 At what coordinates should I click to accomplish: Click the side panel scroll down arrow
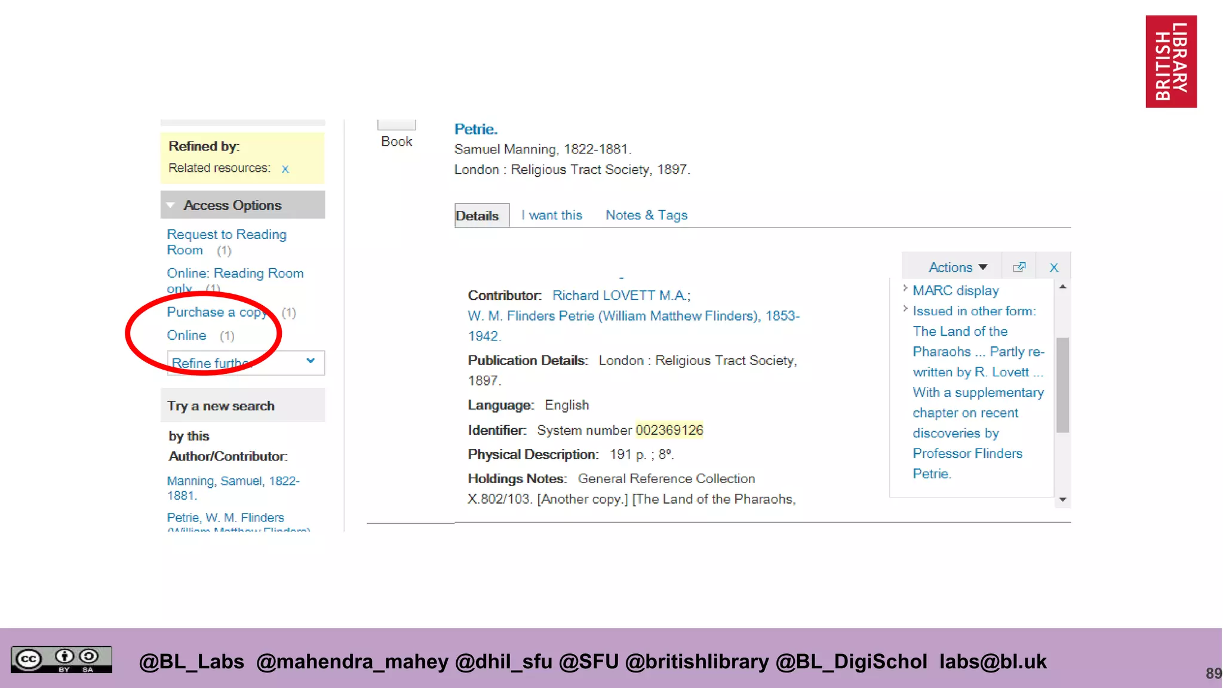click(1062, 499)
